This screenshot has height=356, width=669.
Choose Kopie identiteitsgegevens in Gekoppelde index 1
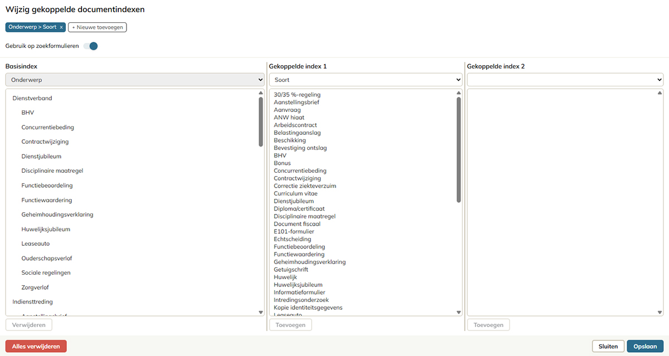pyautogui.click(x=308, y=308)
